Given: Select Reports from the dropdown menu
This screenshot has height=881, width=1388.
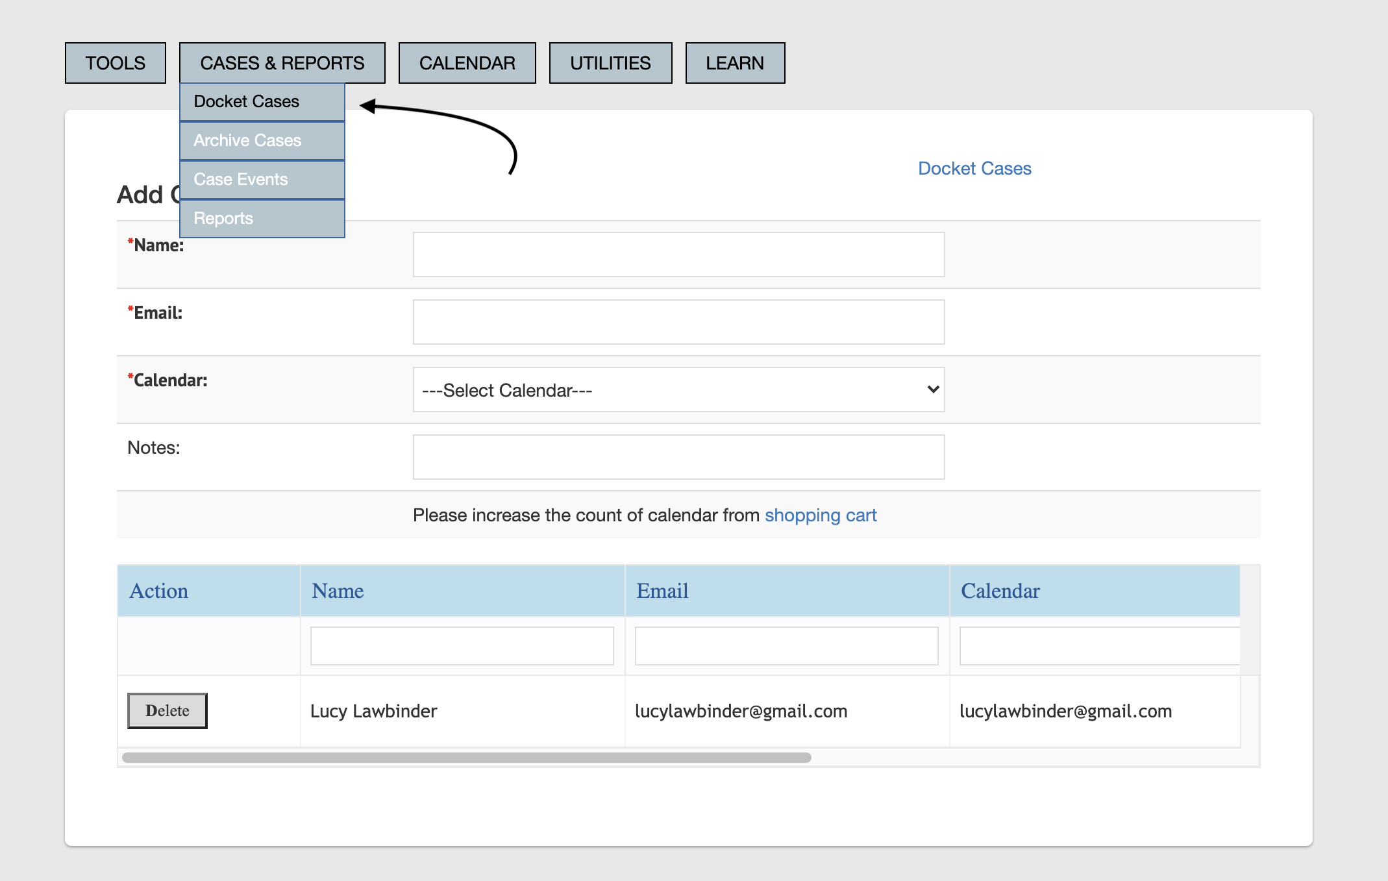Looking at the screenshot, I should 223,218.
